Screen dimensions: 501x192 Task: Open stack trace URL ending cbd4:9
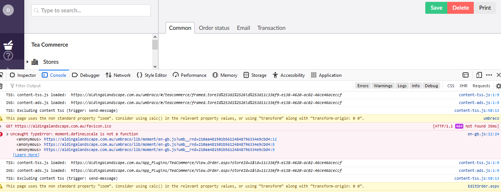click(159, 150)
